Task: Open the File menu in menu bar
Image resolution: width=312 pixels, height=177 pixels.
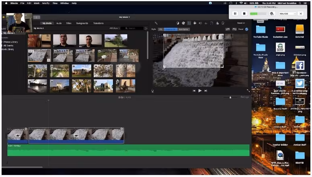Action: 22,3
